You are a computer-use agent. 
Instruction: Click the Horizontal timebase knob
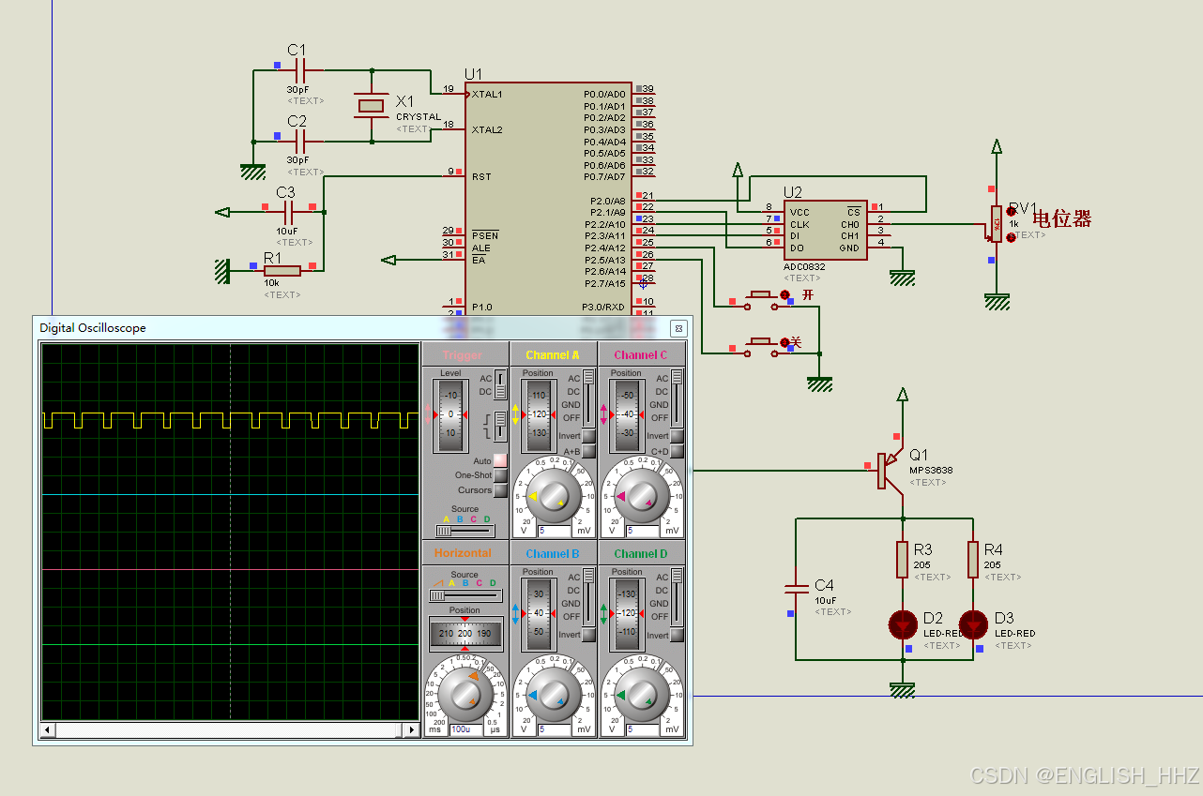[x=464, y=695]
